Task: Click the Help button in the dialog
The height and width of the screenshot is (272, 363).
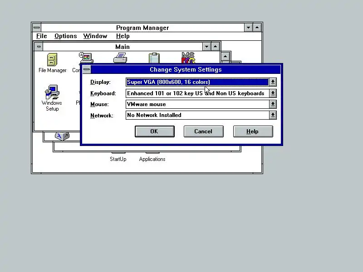Action: (x=253, y=131)
